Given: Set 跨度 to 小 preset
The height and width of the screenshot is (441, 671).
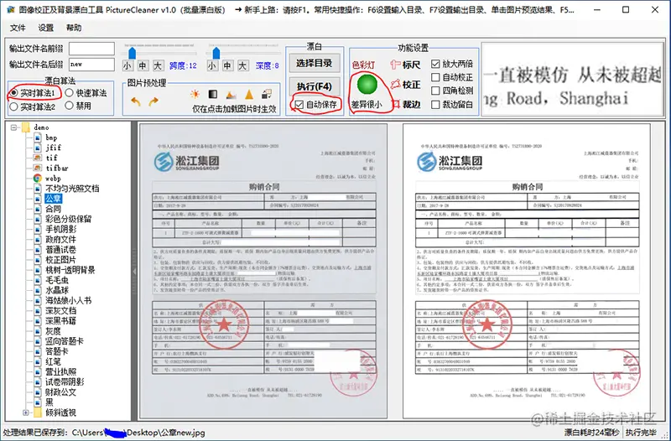Looking at the screenshot, I should point(127,65).
